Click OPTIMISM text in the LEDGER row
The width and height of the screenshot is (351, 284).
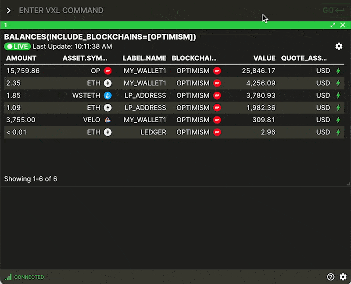193,132
